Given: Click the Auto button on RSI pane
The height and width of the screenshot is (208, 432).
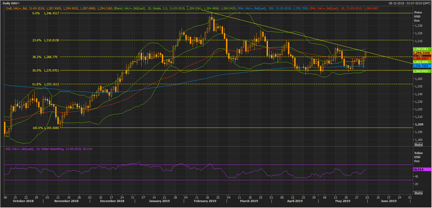Looking at the screenshot, I should (418, 193).
